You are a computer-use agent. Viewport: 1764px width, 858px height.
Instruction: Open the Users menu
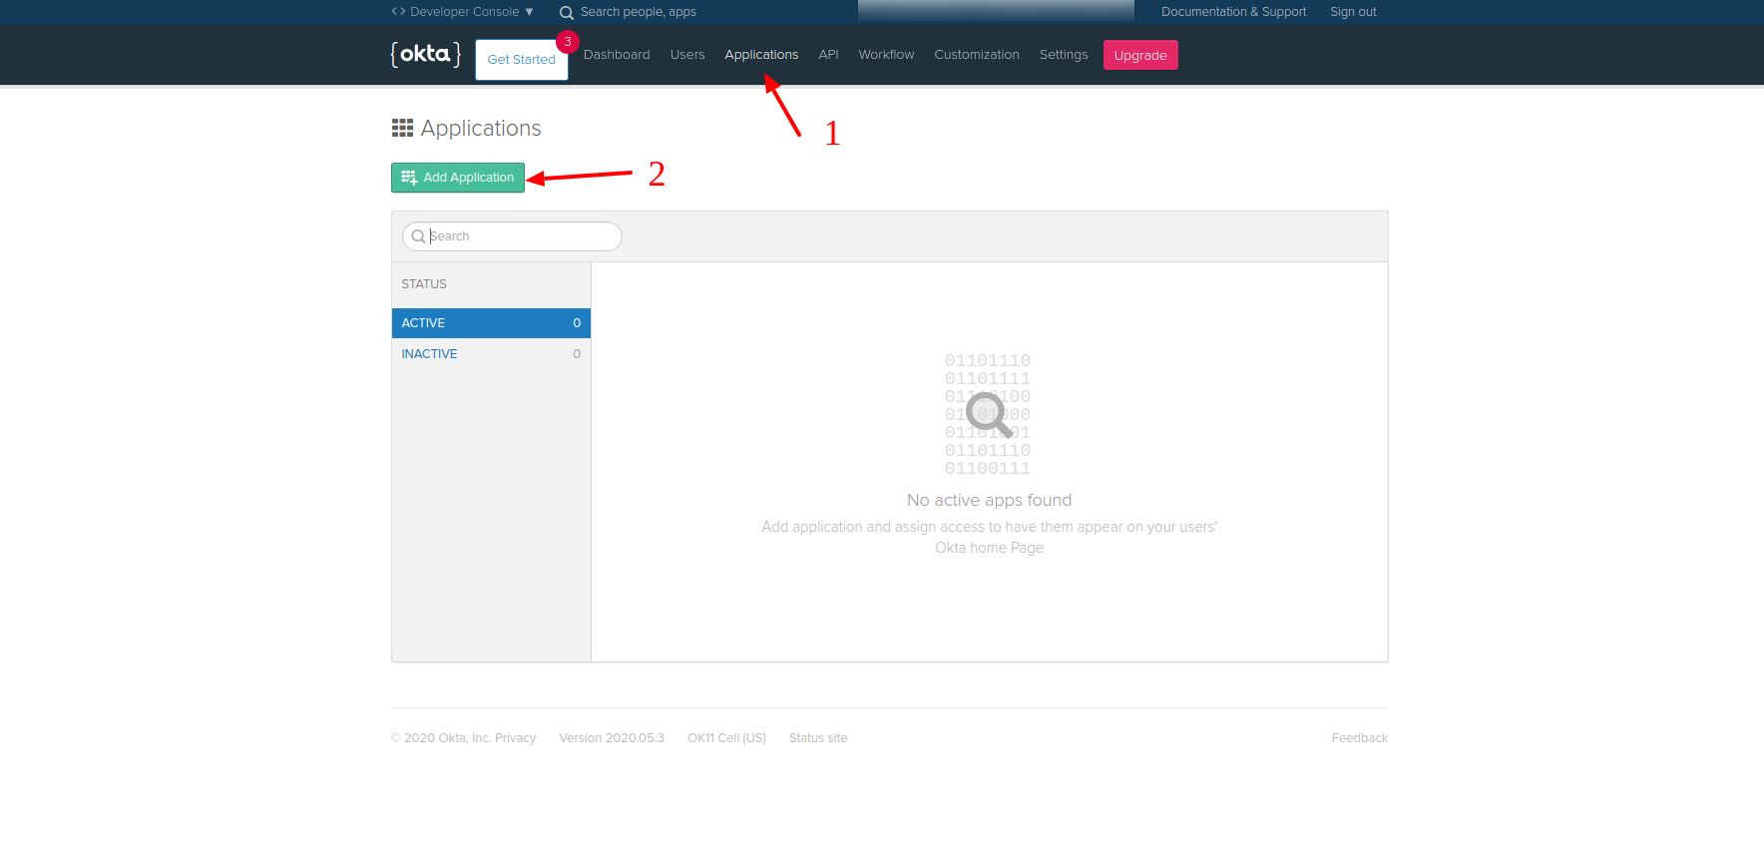click(x=686, y=55)
